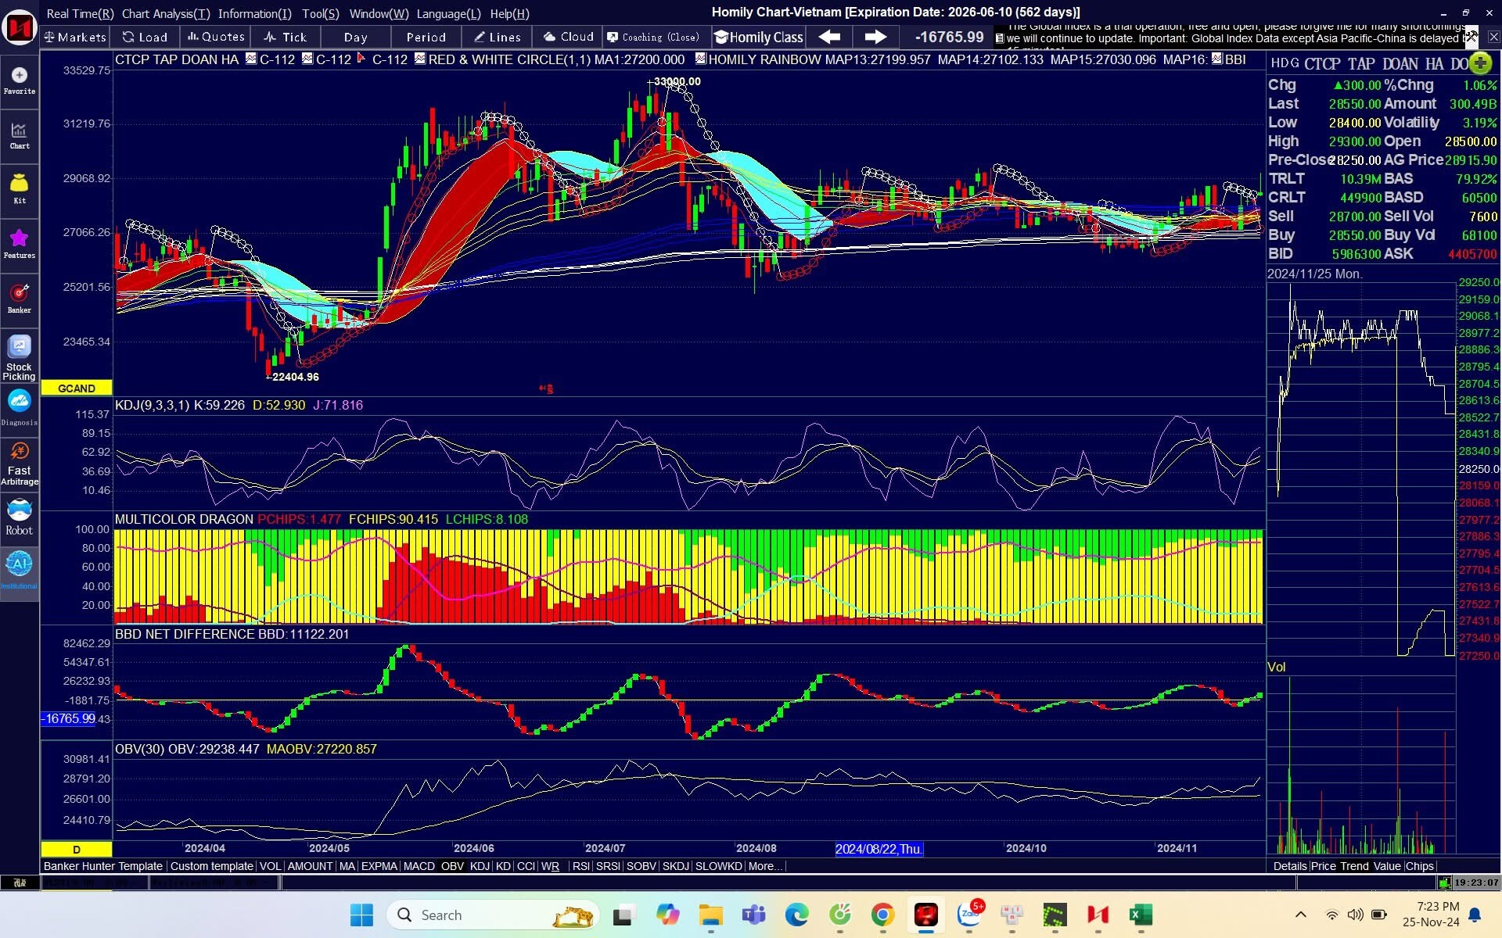Viewport: 1502px width, 938px height.
Task: Switch to Tick chart view
Action: coord(286,37)
